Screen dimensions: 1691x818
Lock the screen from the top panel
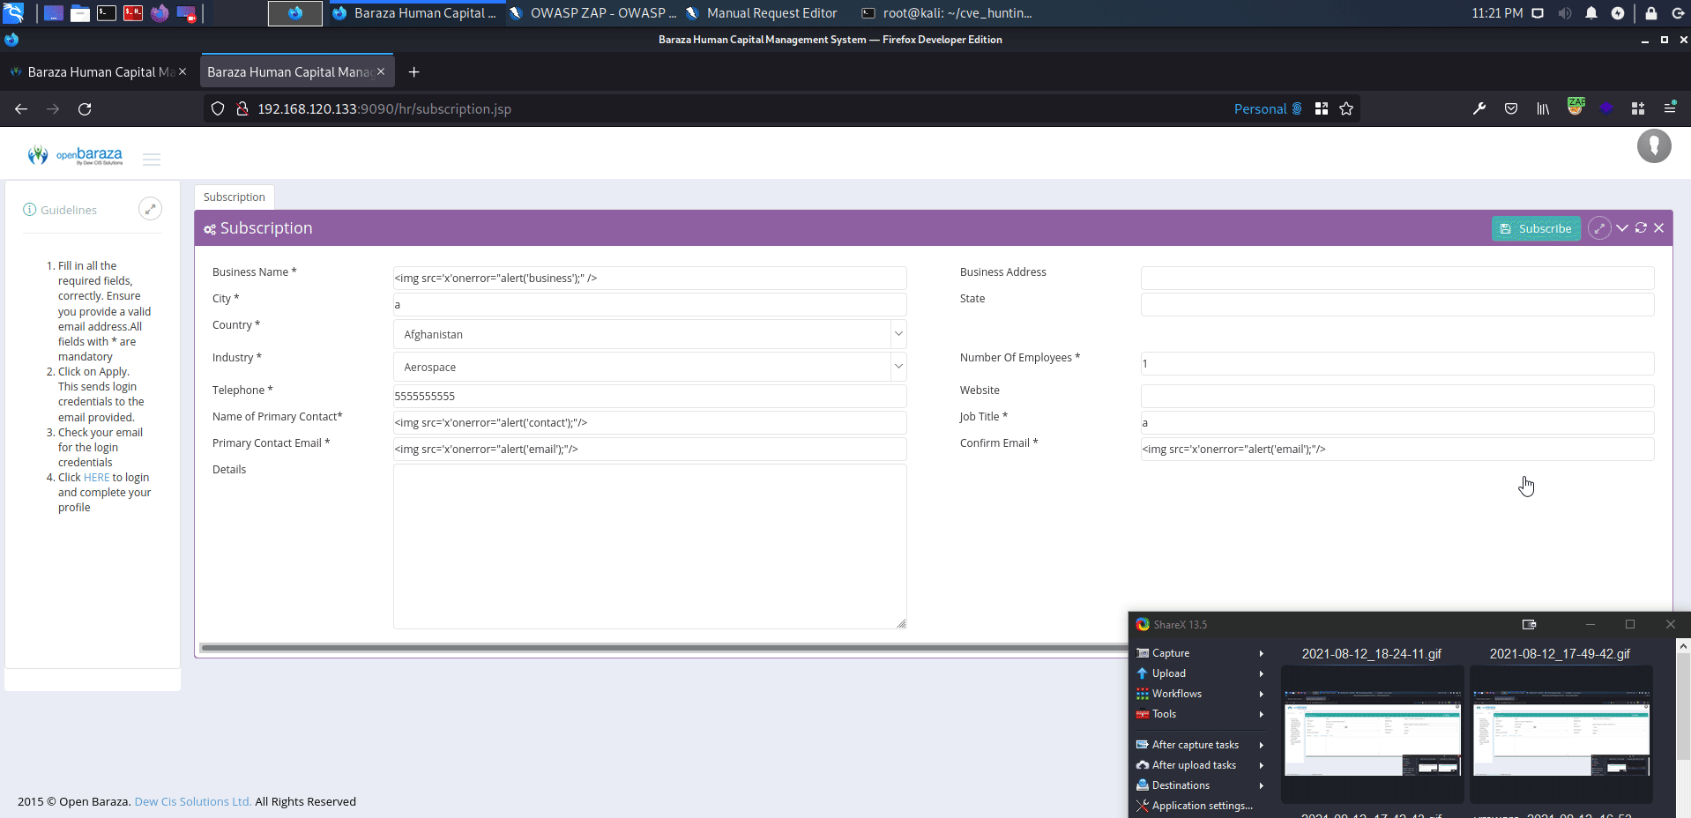pos(1651,13)
